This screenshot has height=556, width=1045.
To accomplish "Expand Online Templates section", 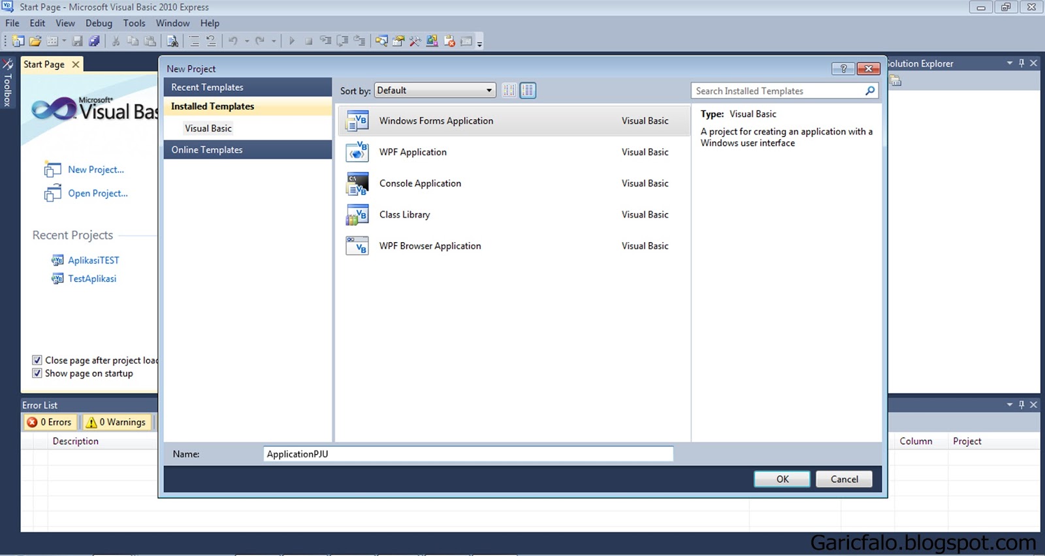I will coord(248,150).
